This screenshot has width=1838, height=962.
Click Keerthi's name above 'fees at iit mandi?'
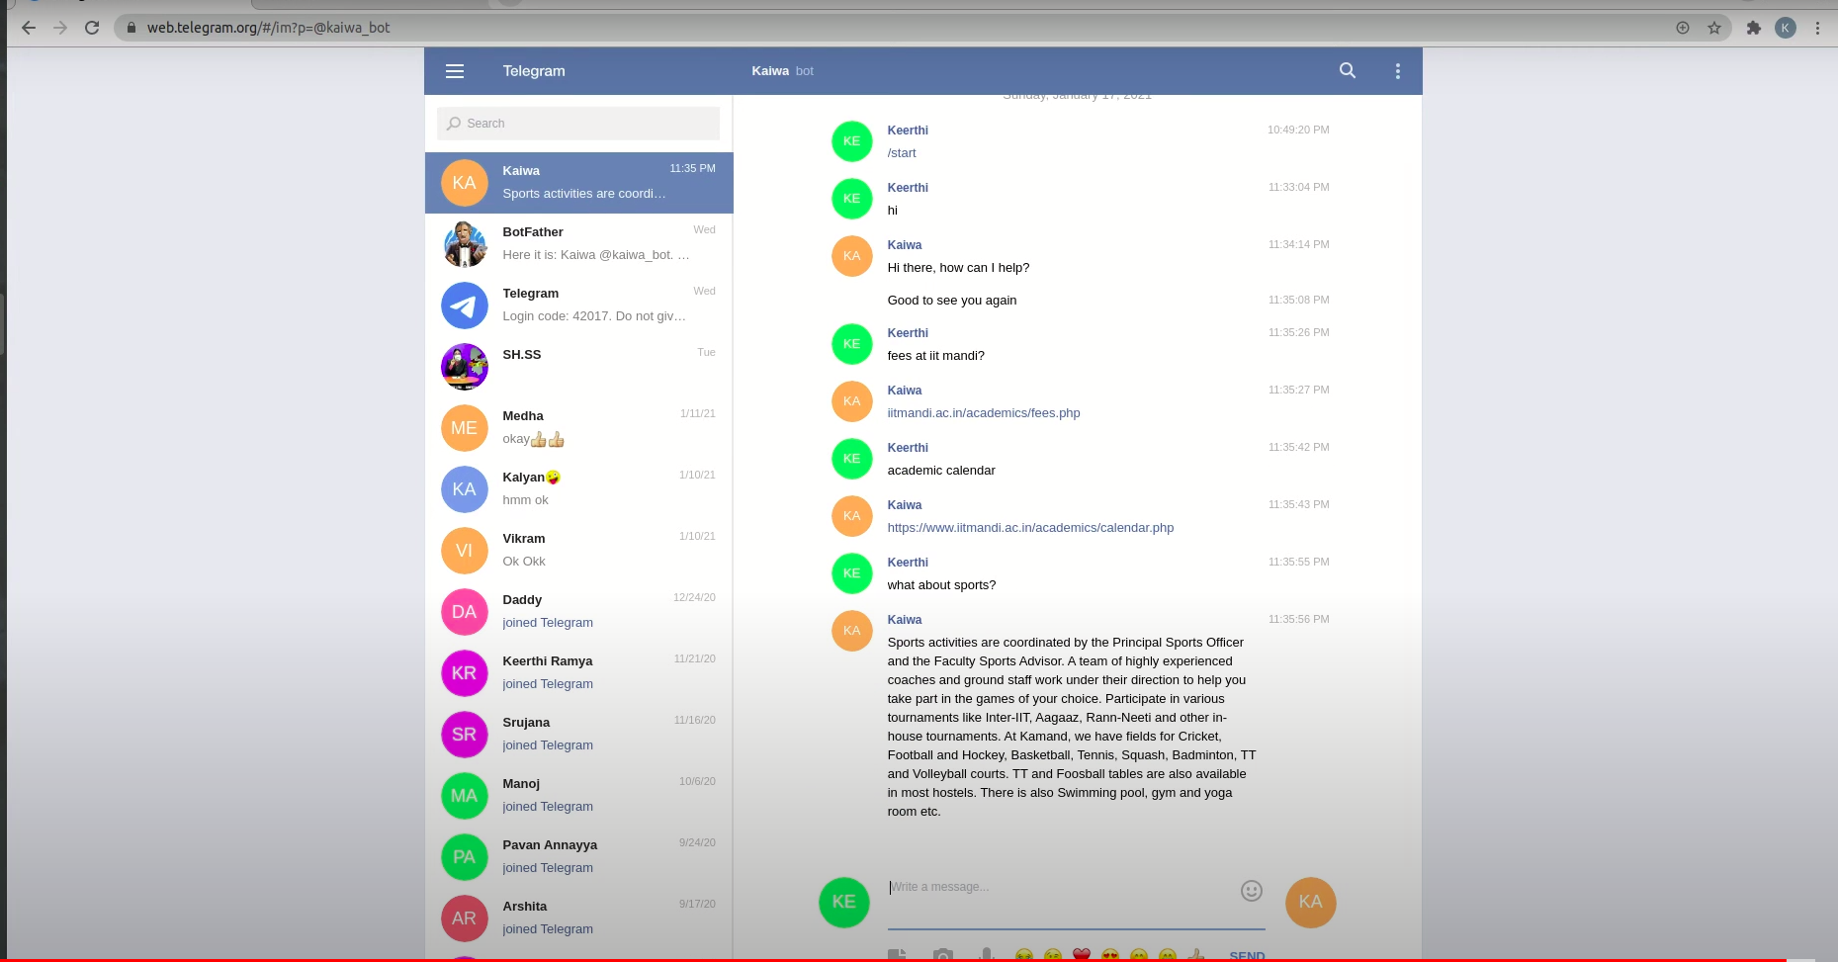click(x=908, y=333)
